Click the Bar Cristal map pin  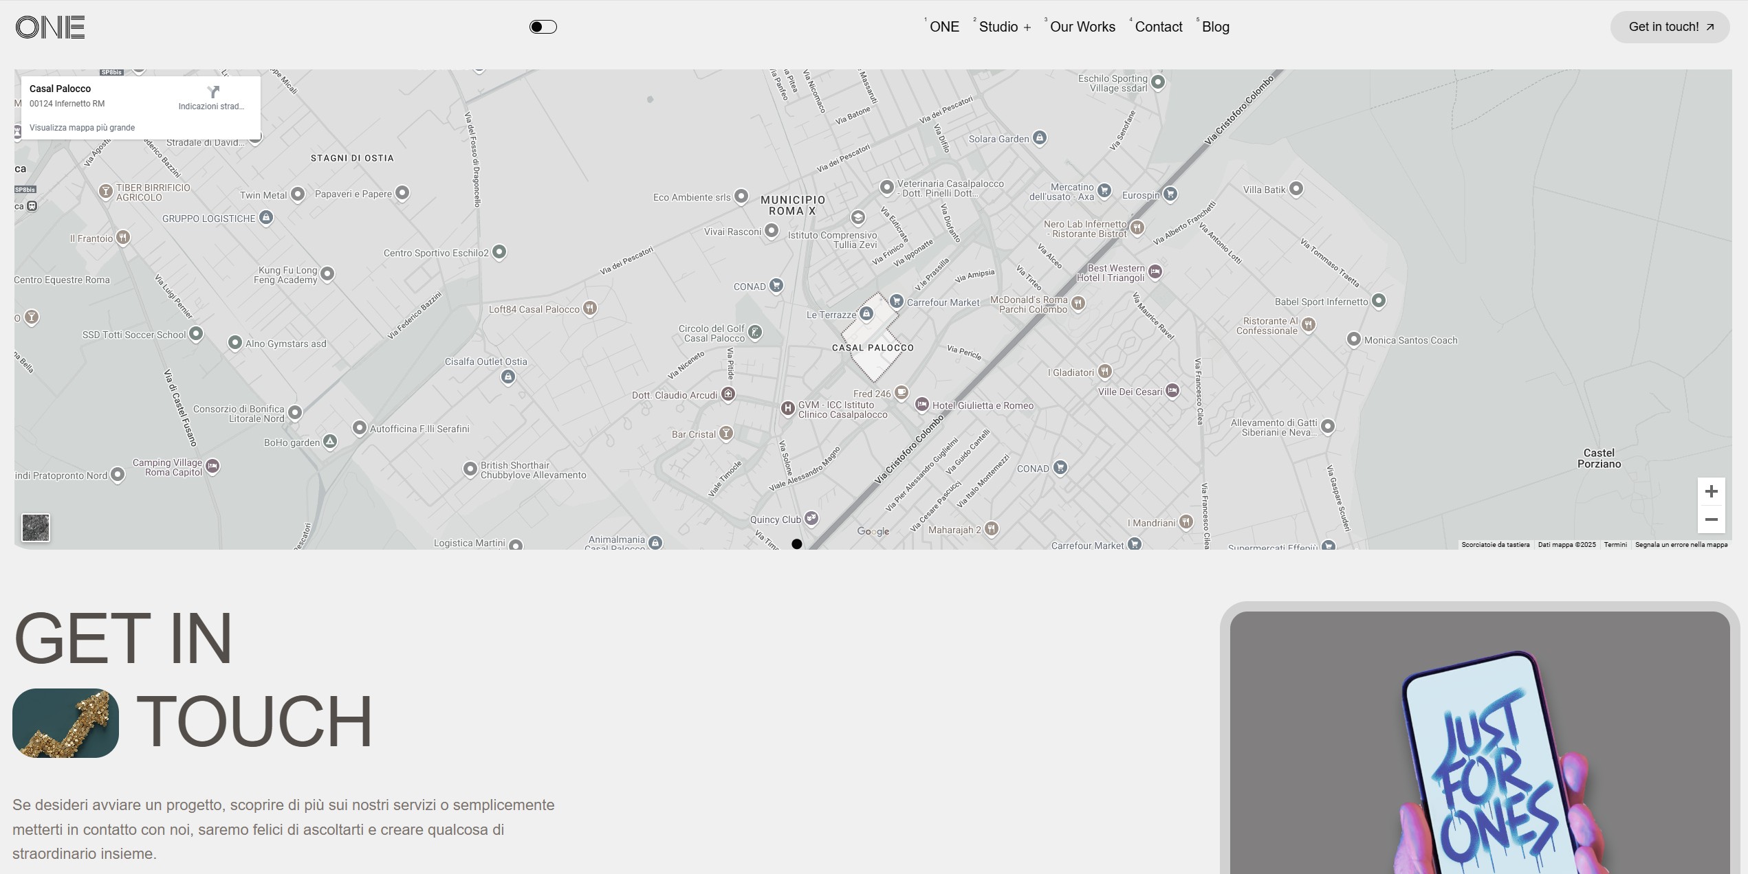coord(726,434)
